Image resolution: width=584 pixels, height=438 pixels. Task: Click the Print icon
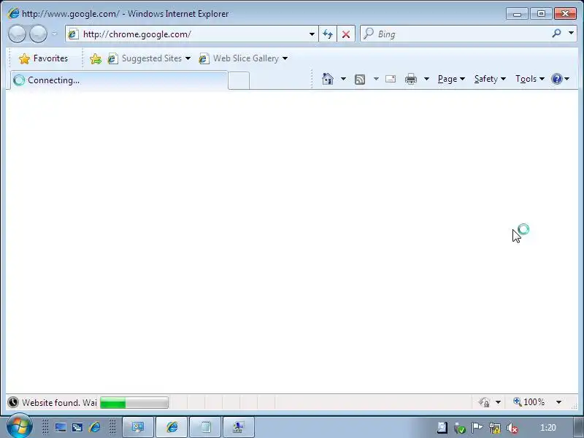pyautogui.click(x=411, y=79)
